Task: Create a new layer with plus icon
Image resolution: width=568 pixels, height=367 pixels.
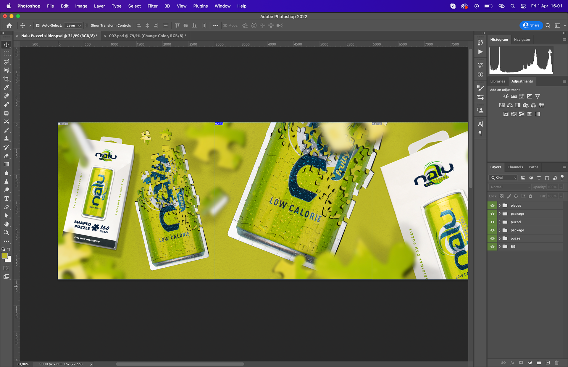Action: click(548, 363)
